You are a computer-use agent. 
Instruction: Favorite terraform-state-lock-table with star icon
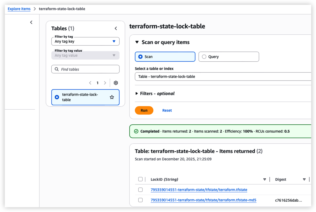click(112, 97)
